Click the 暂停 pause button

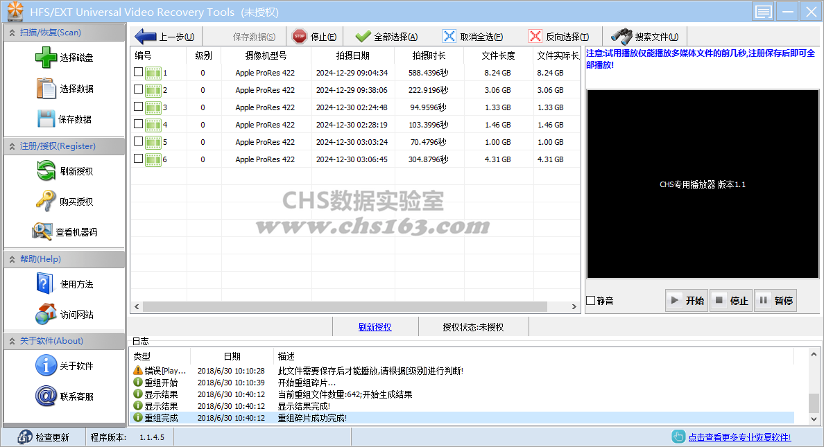775,301
